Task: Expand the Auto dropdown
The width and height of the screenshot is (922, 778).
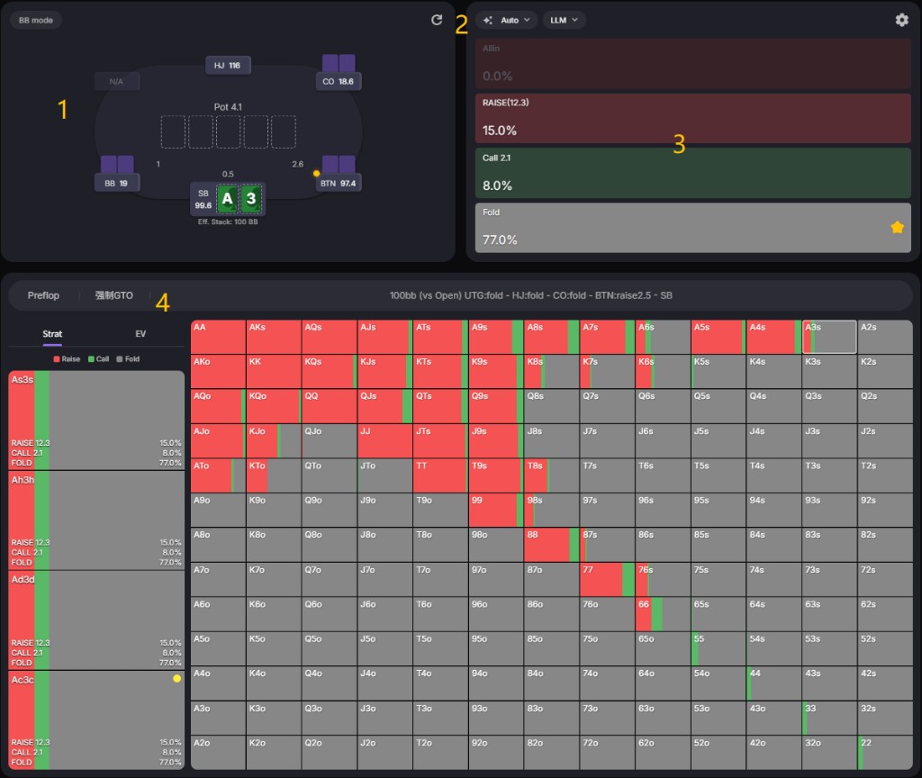Action: [x=506, y=20]
